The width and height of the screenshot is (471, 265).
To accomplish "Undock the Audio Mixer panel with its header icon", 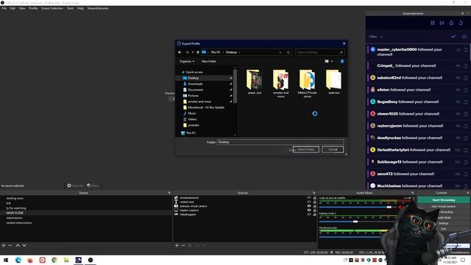I will tap(412, 193).
